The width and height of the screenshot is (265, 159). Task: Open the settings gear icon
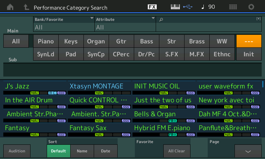[251, 7]
